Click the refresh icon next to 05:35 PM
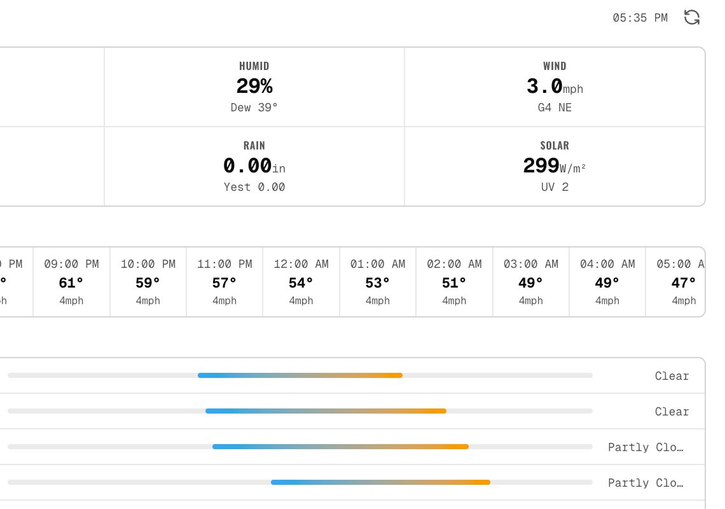The height and width of the screenshot is (509, 725). pos(692,18)
